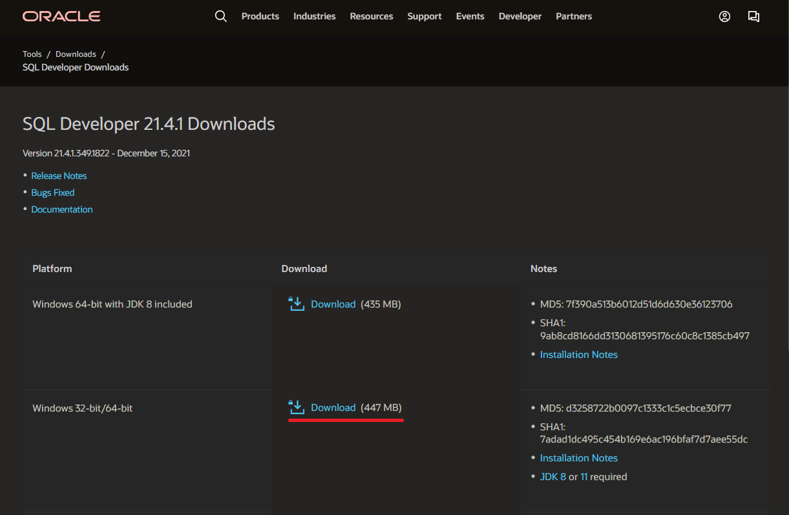Viewport: 789px width, 515px height.
Task: Select the Notes column header
Action: pos(543,268)
